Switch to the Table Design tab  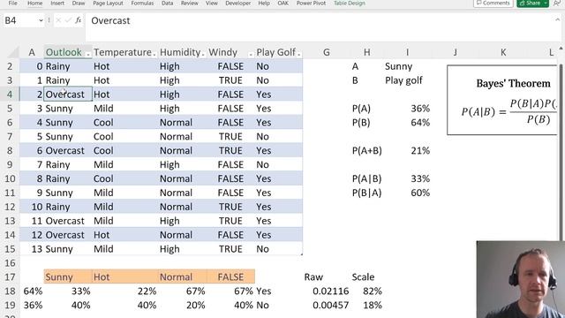[x=350, y=3]
